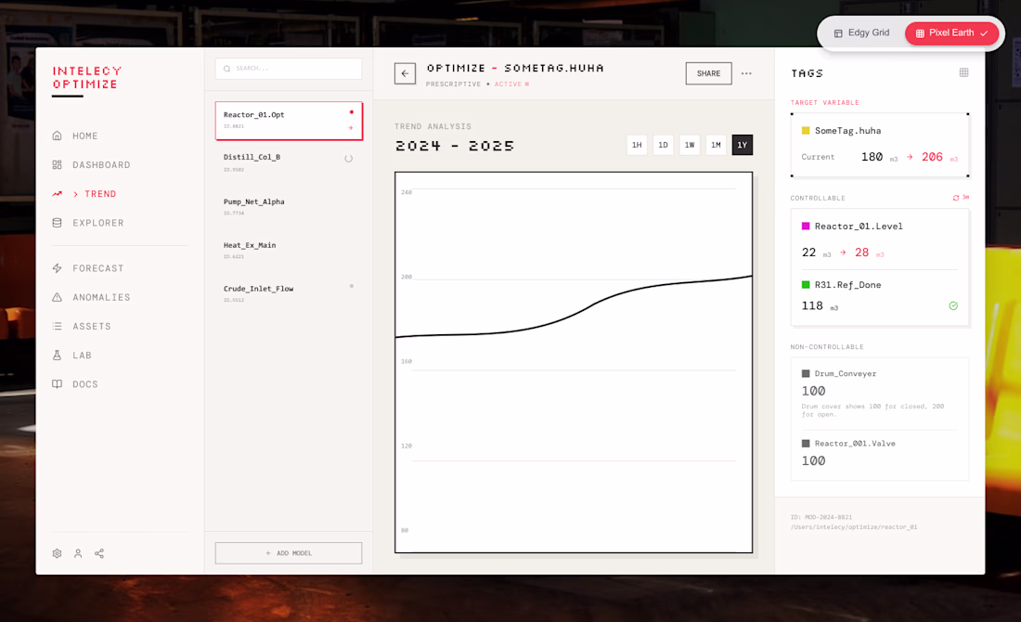Select the Reactor_01.Opt model
1021x622 pixels.
coord(289,121)
